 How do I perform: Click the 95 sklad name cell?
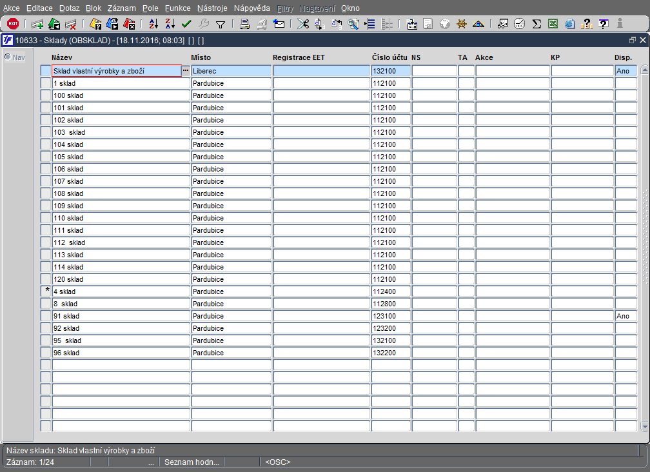121,340
